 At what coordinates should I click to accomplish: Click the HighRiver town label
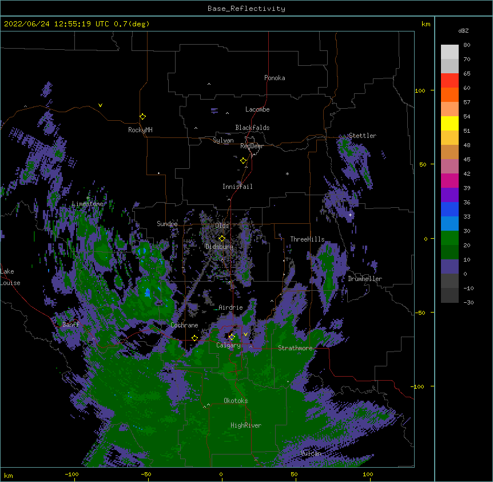[x=246, y=425]
